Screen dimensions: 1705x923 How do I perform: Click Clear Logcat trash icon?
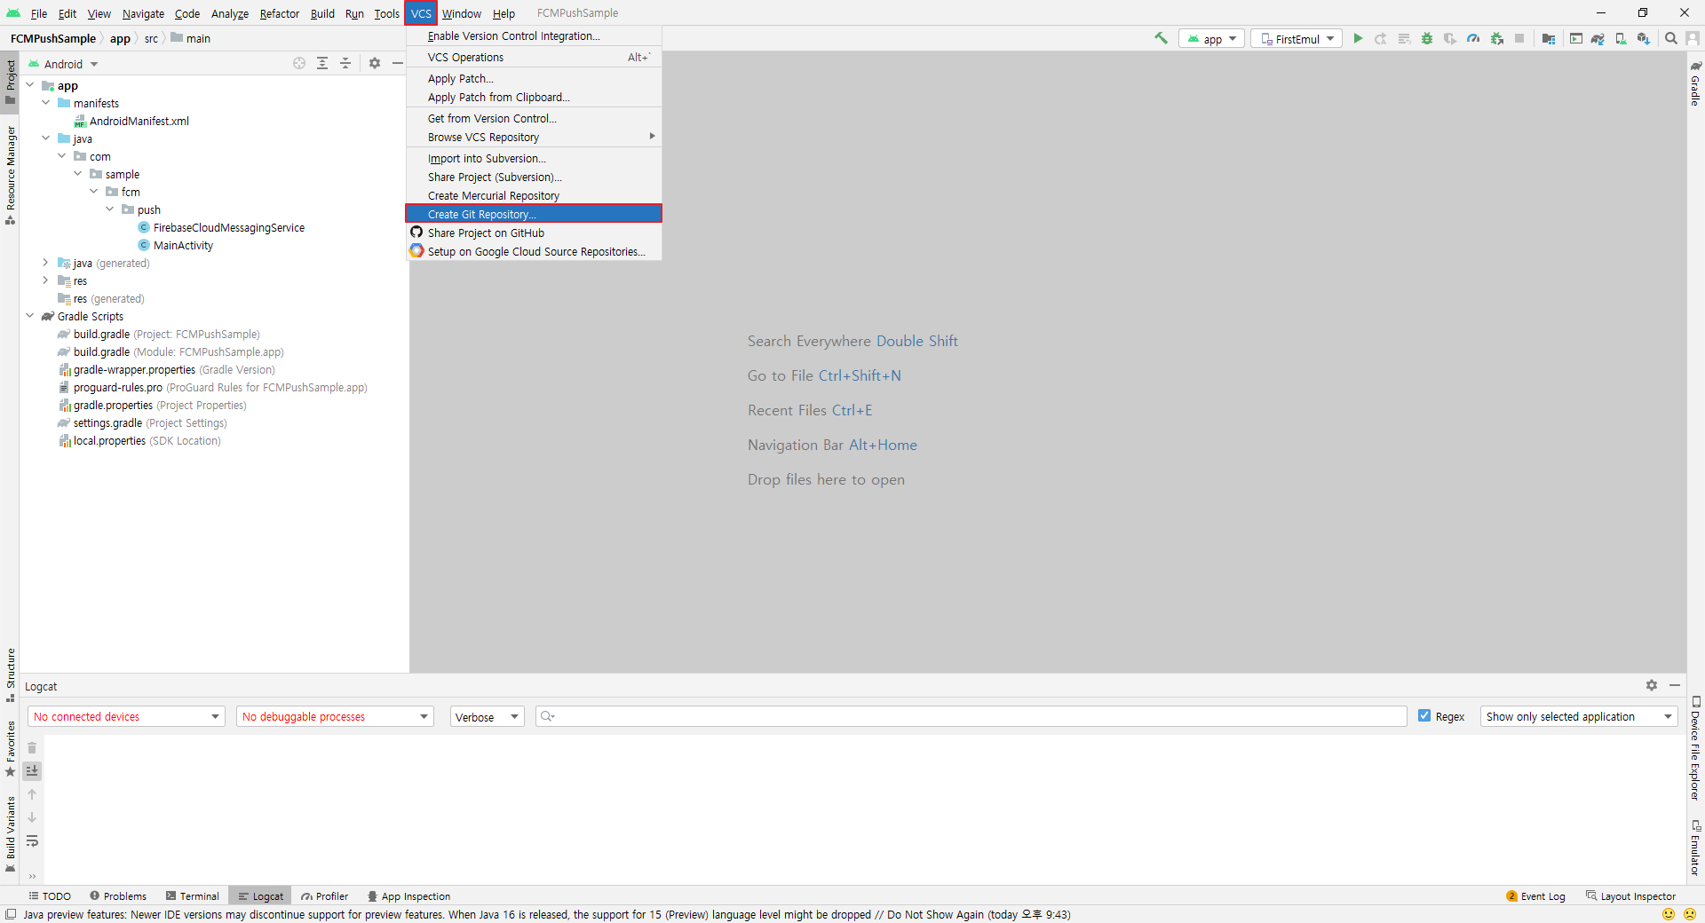pyautogui.click(x=32, y=748)
